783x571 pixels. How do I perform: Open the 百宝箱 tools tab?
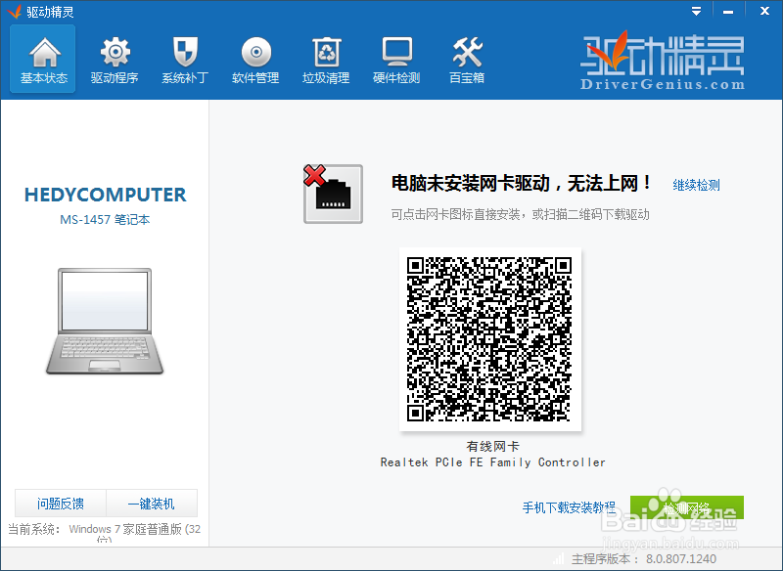click(x=467, y=59)
